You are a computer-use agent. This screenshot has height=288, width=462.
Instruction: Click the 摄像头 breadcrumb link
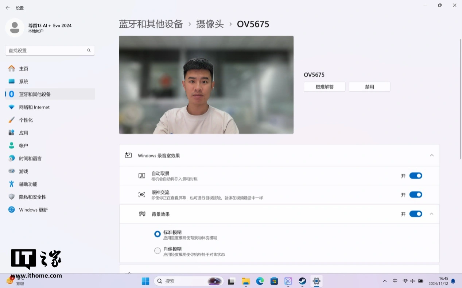[x=210, y=24]
